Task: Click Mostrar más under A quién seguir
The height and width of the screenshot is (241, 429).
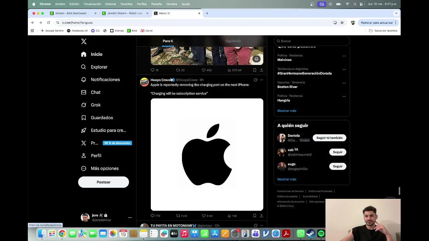Action: pos(287,179)
